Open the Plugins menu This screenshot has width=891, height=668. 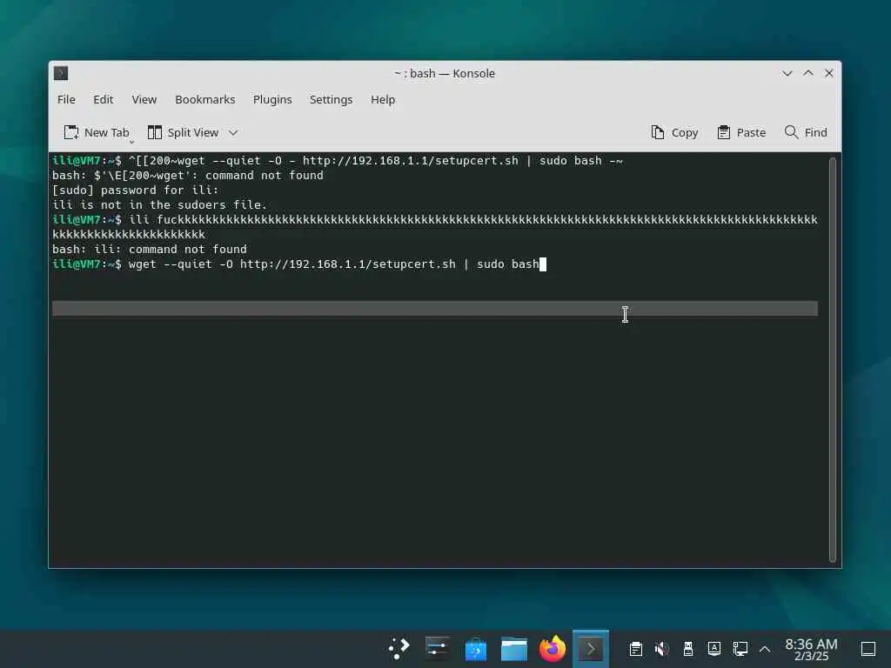pos(272,99)
